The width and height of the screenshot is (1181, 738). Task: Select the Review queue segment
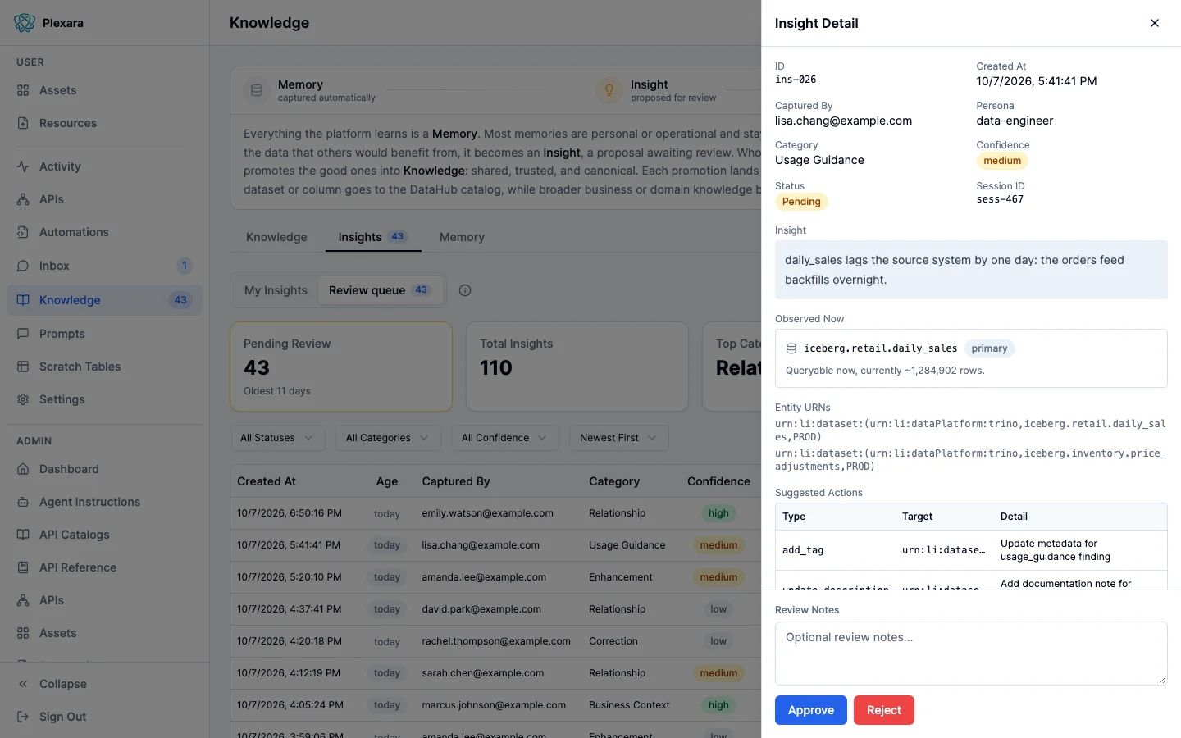coord(380,290)
